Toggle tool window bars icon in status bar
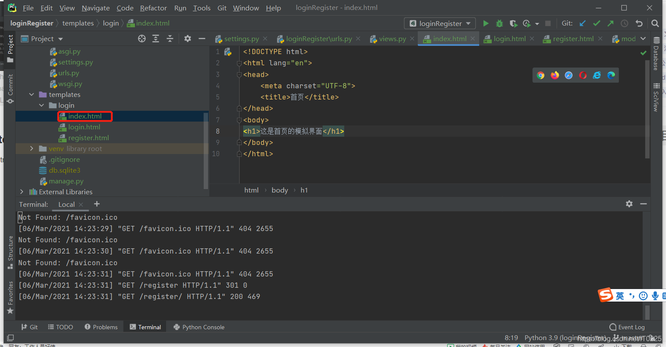 click(10, 337)
